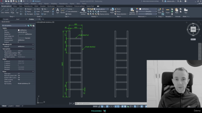Click the Utwórz block button

(118, 9)
